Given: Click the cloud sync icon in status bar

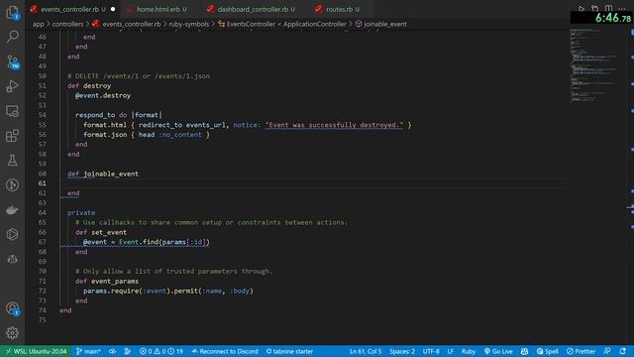Looking at the screenshot, I should [x=113, y=351].
